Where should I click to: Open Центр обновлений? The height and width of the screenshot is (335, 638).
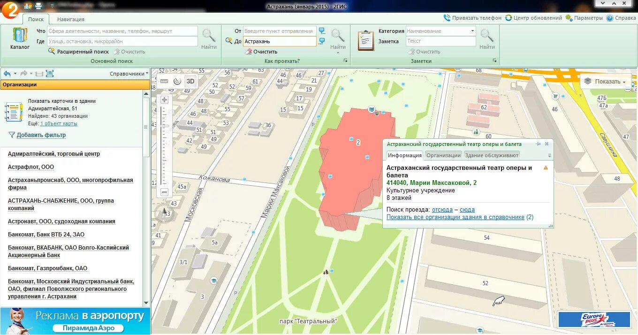pyautogui.click(x=533, y=18)
